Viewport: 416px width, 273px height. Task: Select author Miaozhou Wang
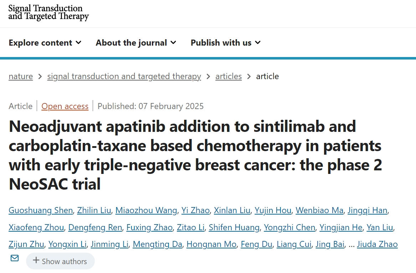click(146, 210)
